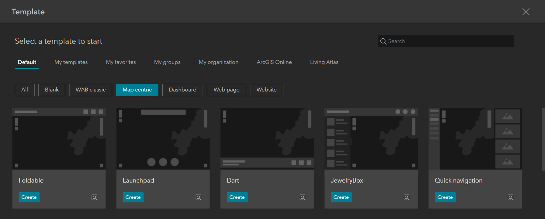Screen dimensions: 545x219
Task: Create app from Foldable template
Action: tap(29, 197)
